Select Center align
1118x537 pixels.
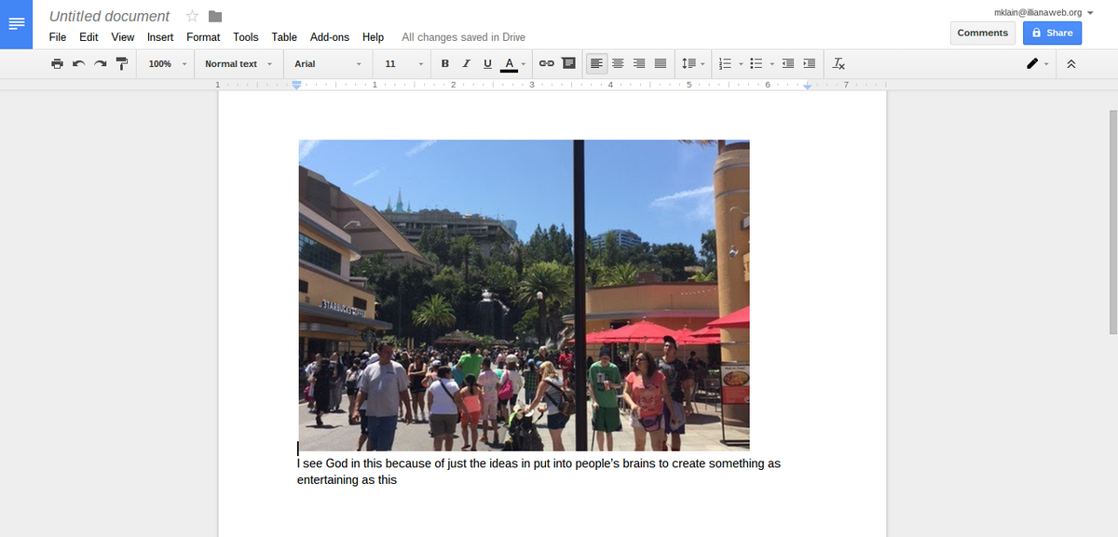618,63
